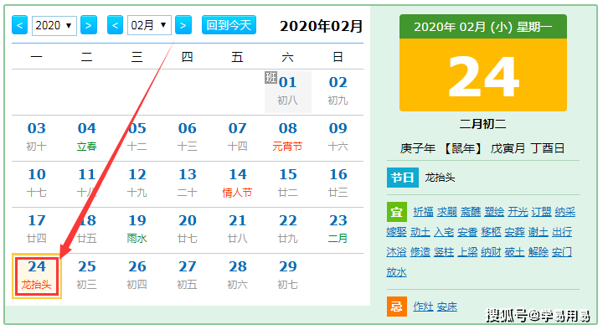Open the 破土 link

point(515,252)
